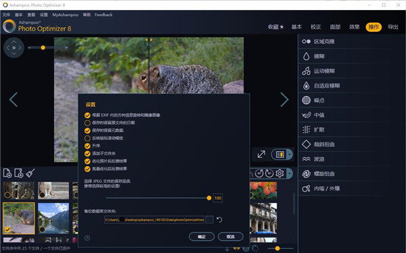Switch to the 效果 effects tab
Screen dimensions: 406x253
point(354,27)
